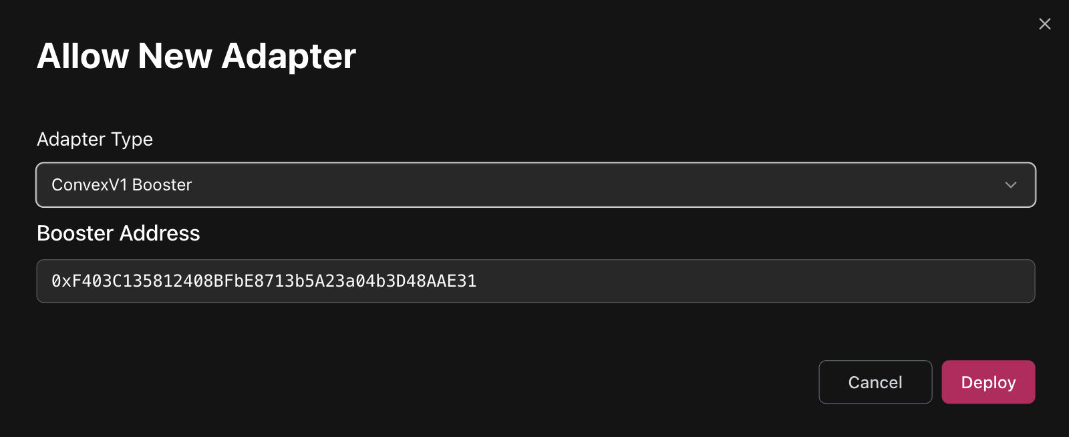This screenshot has height=437, width=1069.
Task: Open the ConvexV1 Booster combo box
Action: click(x=534, y=185)
